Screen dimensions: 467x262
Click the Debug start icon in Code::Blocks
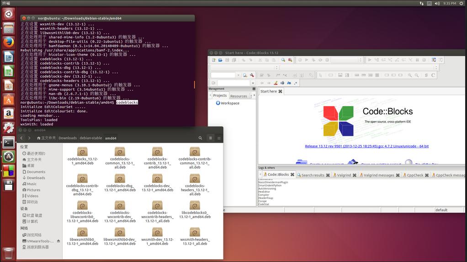[370, 60]
